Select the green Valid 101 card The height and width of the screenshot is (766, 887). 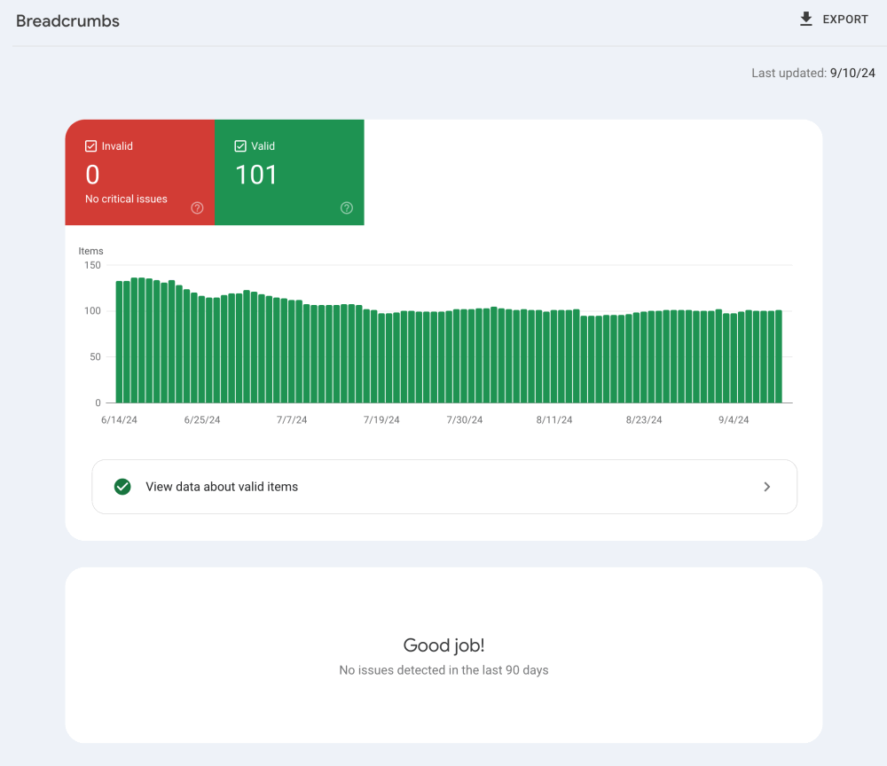[289, 172]
